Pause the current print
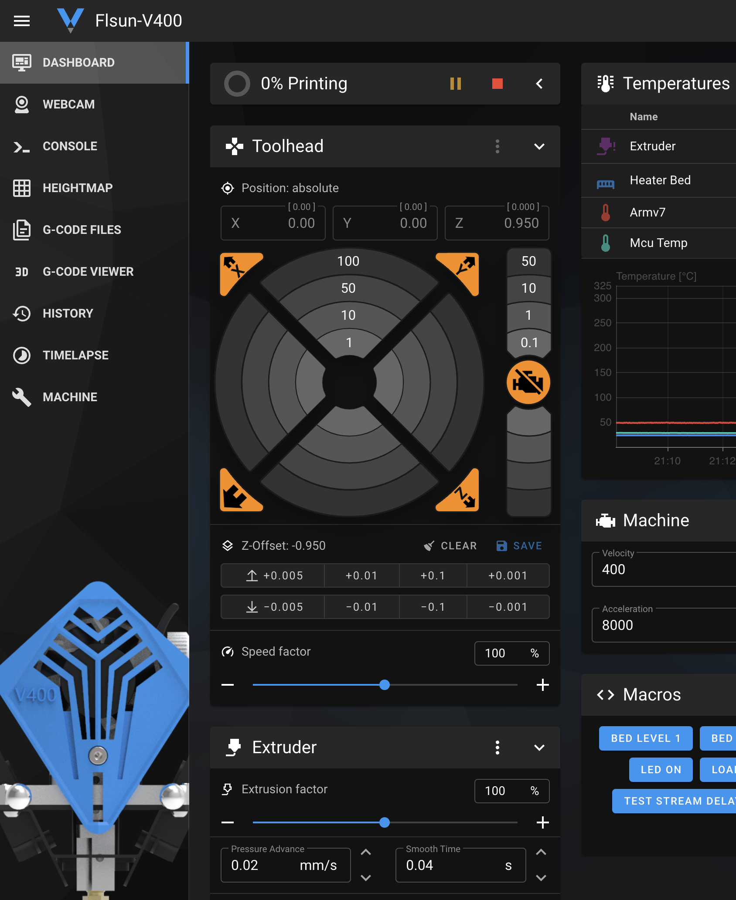Viewport: 736px width, 900px height. pos(456,84)
